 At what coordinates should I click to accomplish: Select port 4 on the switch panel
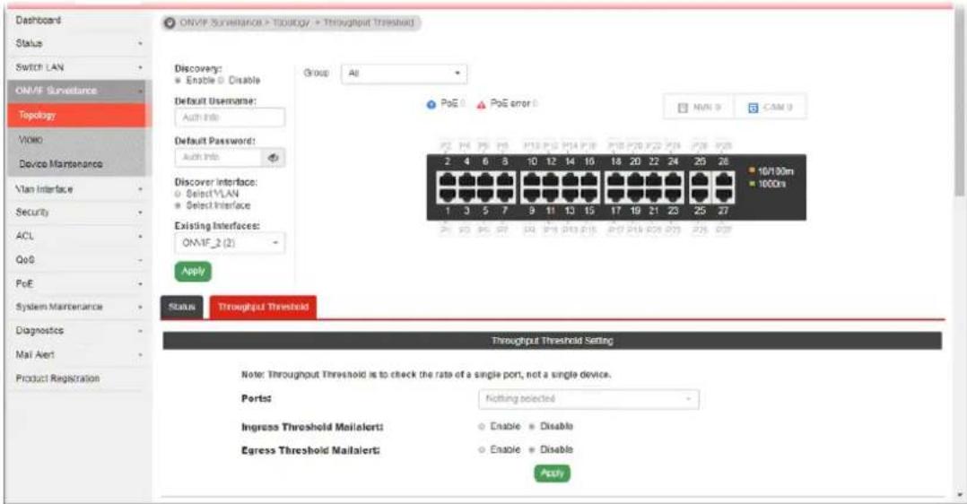click(466, 179)
